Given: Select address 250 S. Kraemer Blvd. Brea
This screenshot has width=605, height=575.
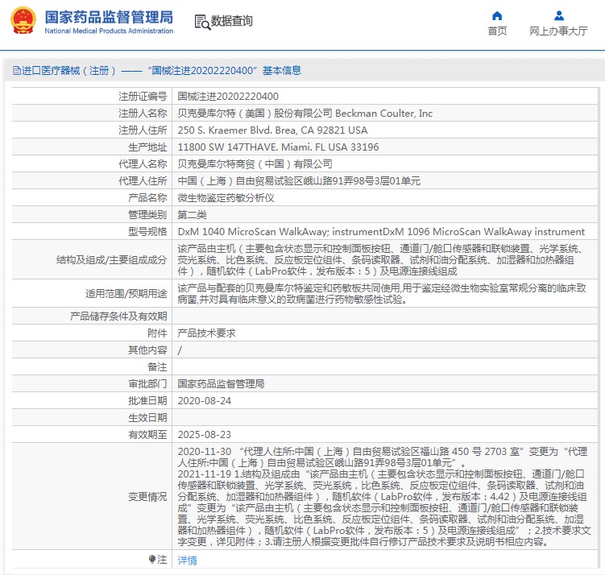Looking at the screenshot, I should coord(272,130).
